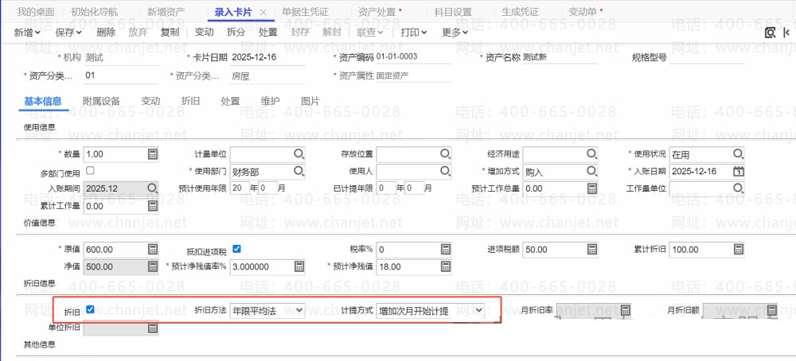Open the 维护 sub-tab
Image resolution: width=796 pixels, height=361 pixels.
pyautogui.click(x=270, y=101)
